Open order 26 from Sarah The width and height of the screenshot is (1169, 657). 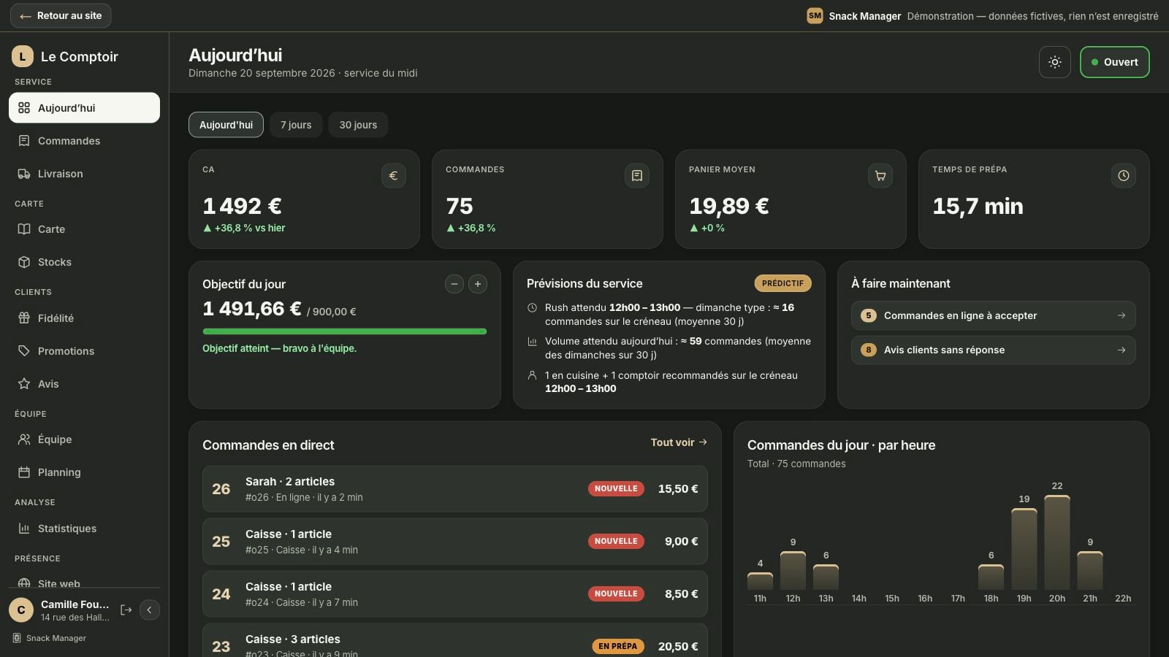tap(454, 488)
